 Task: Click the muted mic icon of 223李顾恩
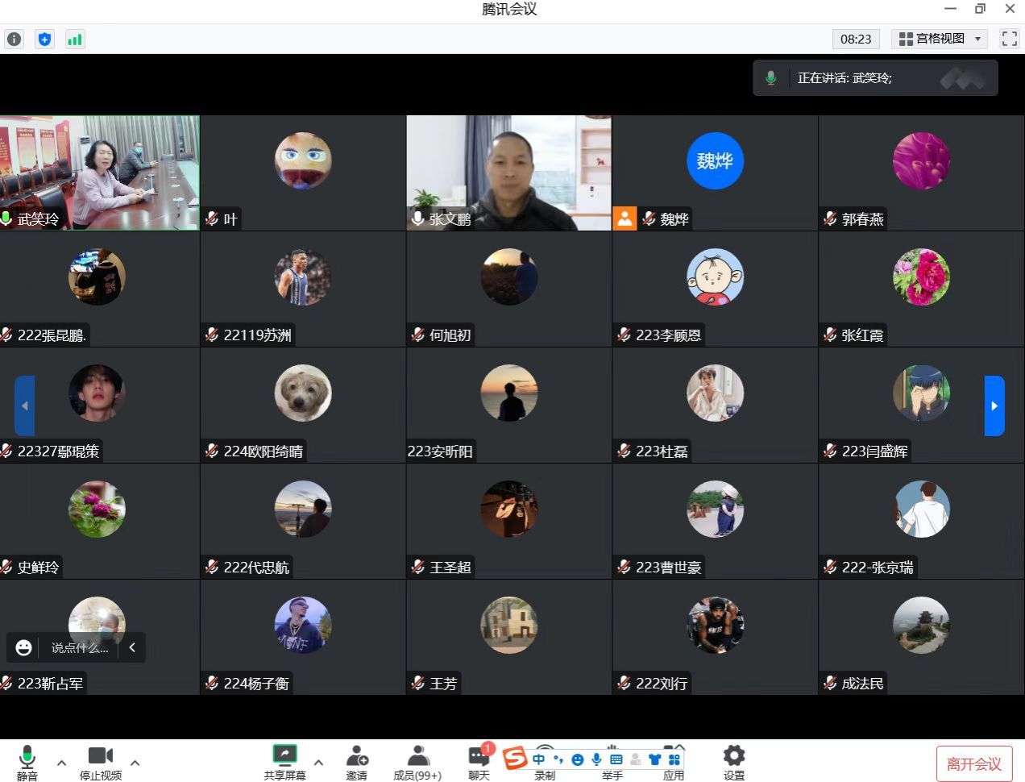coord(624,335)
